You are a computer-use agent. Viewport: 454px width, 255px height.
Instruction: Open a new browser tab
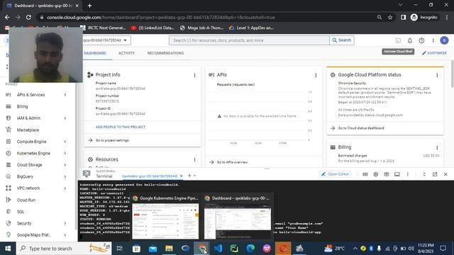[90, 6]
